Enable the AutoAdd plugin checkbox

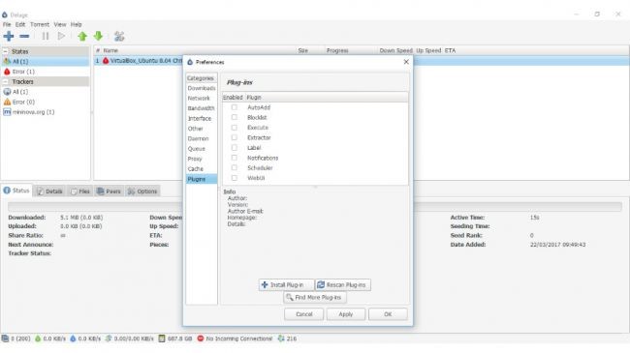tap(235, 107)
